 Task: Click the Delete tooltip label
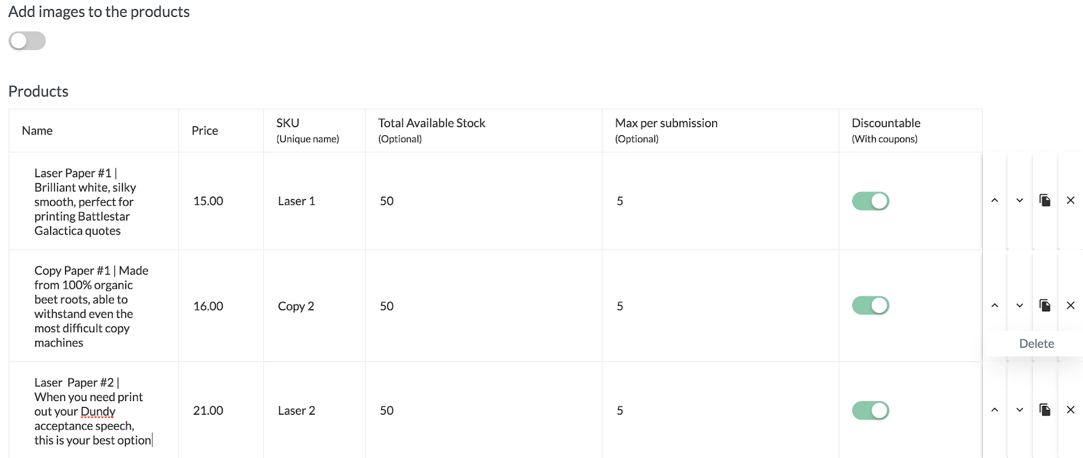pyautogui.click(x=1036, y=344)
